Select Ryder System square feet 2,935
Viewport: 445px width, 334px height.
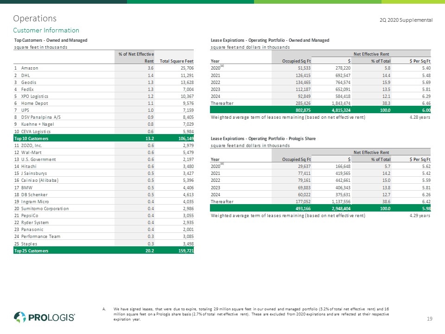pyautogui.click(x=188, y=223)
